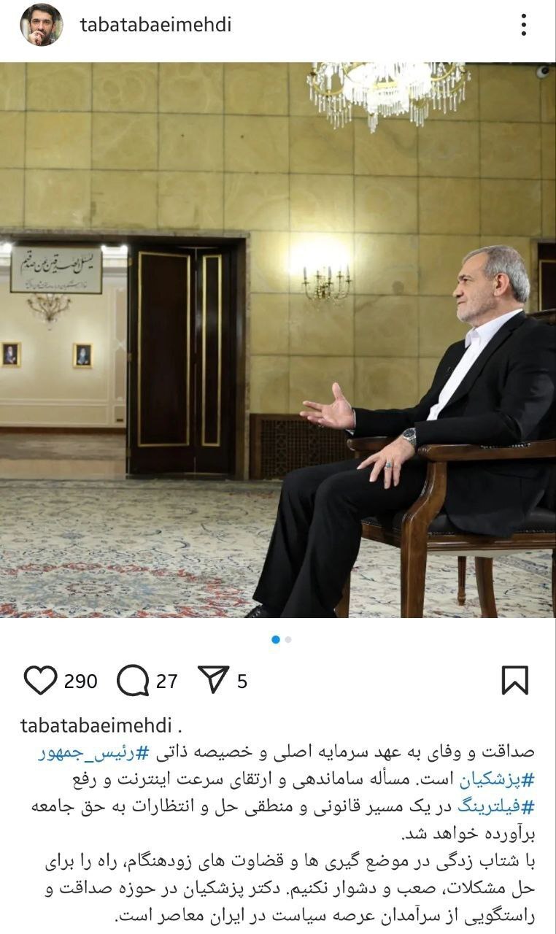View the 5 shares count
The height and width of the screenshot is (934, 556).
(x=242, y=682)
